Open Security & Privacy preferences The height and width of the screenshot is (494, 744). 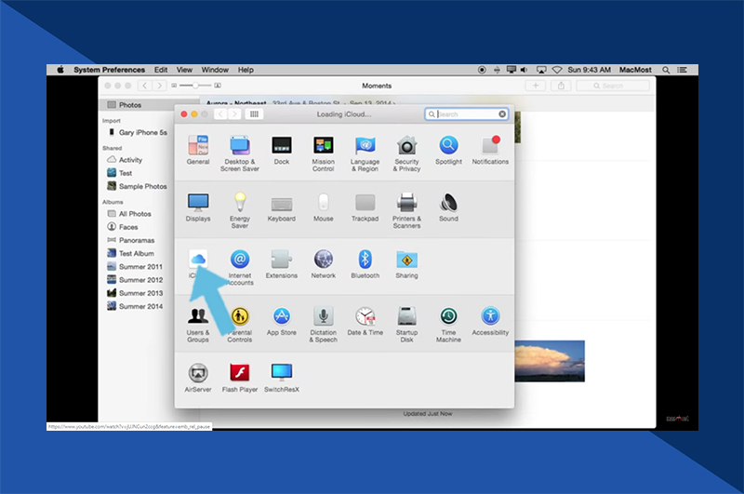click(x=406, y=154)
